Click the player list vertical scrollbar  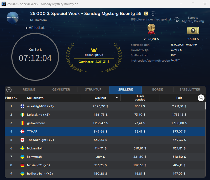(x=205, y=106)
